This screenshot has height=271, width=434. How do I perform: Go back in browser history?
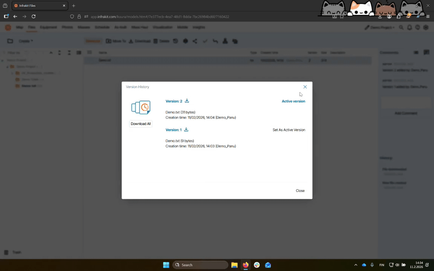[15, 17]
